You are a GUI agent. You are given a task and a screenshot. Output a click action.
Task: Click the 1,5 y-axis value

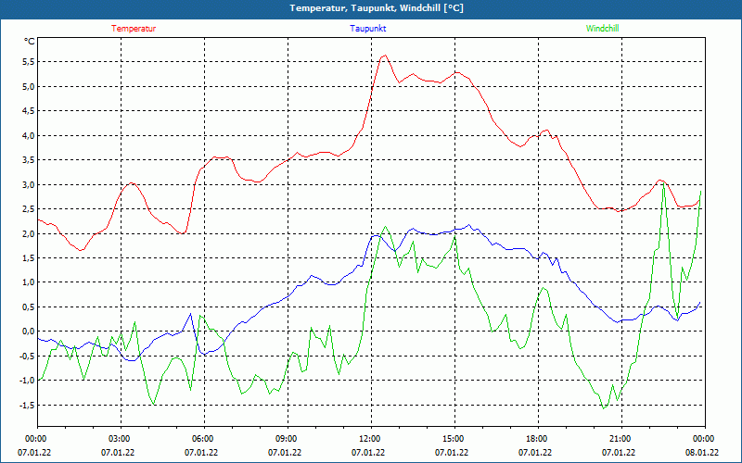click(x=29, y=258)
